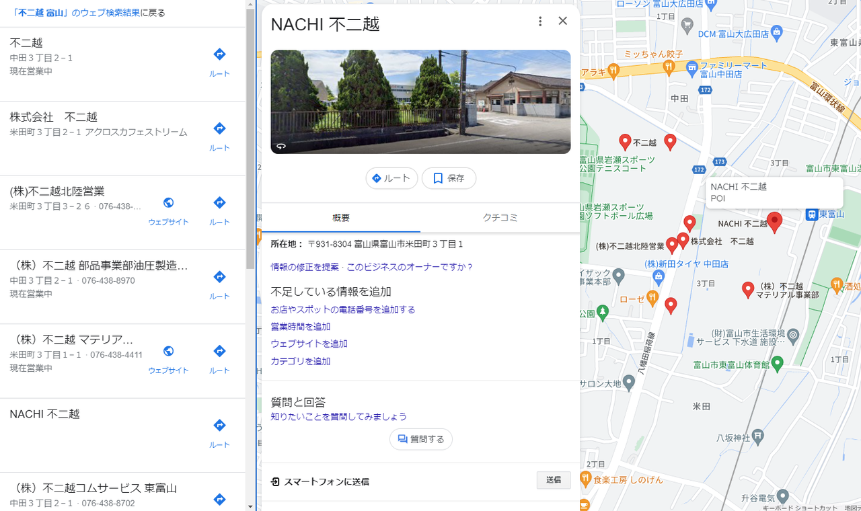Click お店やスポットの電話番号を追加する link
Image resolution: width=861 pixels, height=511 pixels.
pos(343,310)
